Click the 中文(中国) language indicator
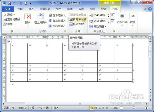 tap(43, 108)
